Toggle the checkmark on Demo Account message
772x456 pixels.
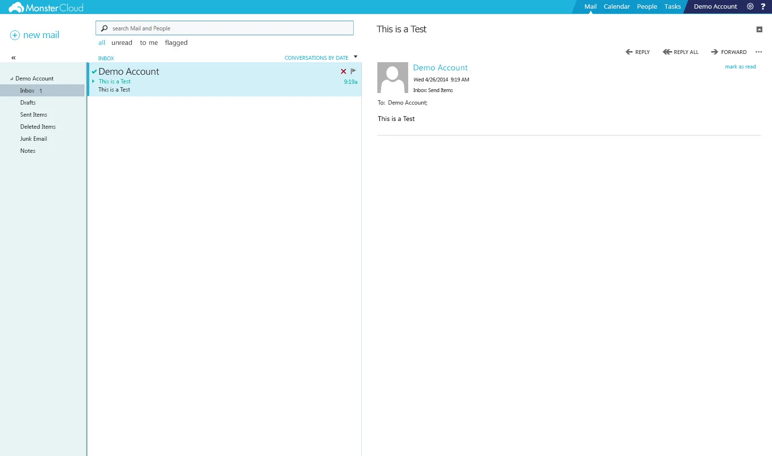[x=94, y=72]
